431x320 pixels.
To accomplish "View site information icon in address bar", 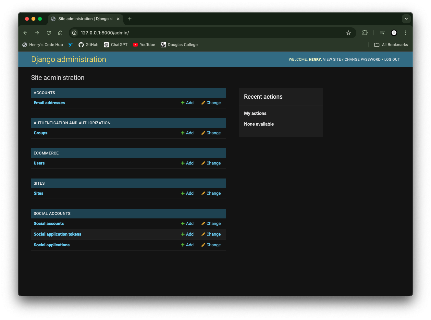I will (x=74, y=33).
